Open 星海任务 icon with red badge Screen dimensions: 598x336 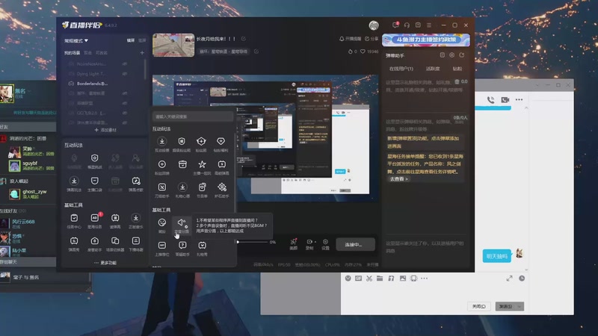coord(95,220)
